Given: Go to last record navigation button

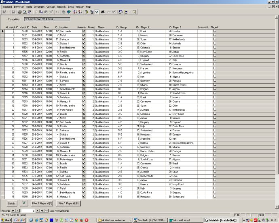Looking at the screenshot, I should [42, 211].
